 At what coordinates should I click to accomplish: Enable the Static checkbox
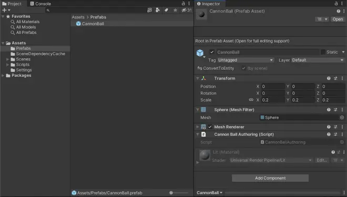point(323,52)
